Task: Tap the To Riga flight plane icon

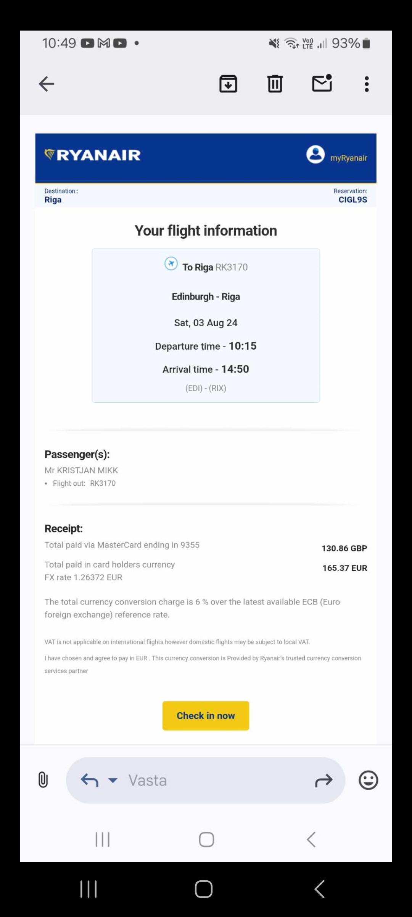Action: tap(171, 263)
